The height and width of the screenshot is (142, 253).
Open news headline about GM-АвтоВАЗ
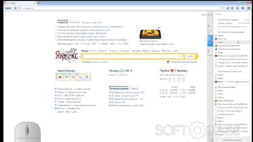click(x=90, y=27)
